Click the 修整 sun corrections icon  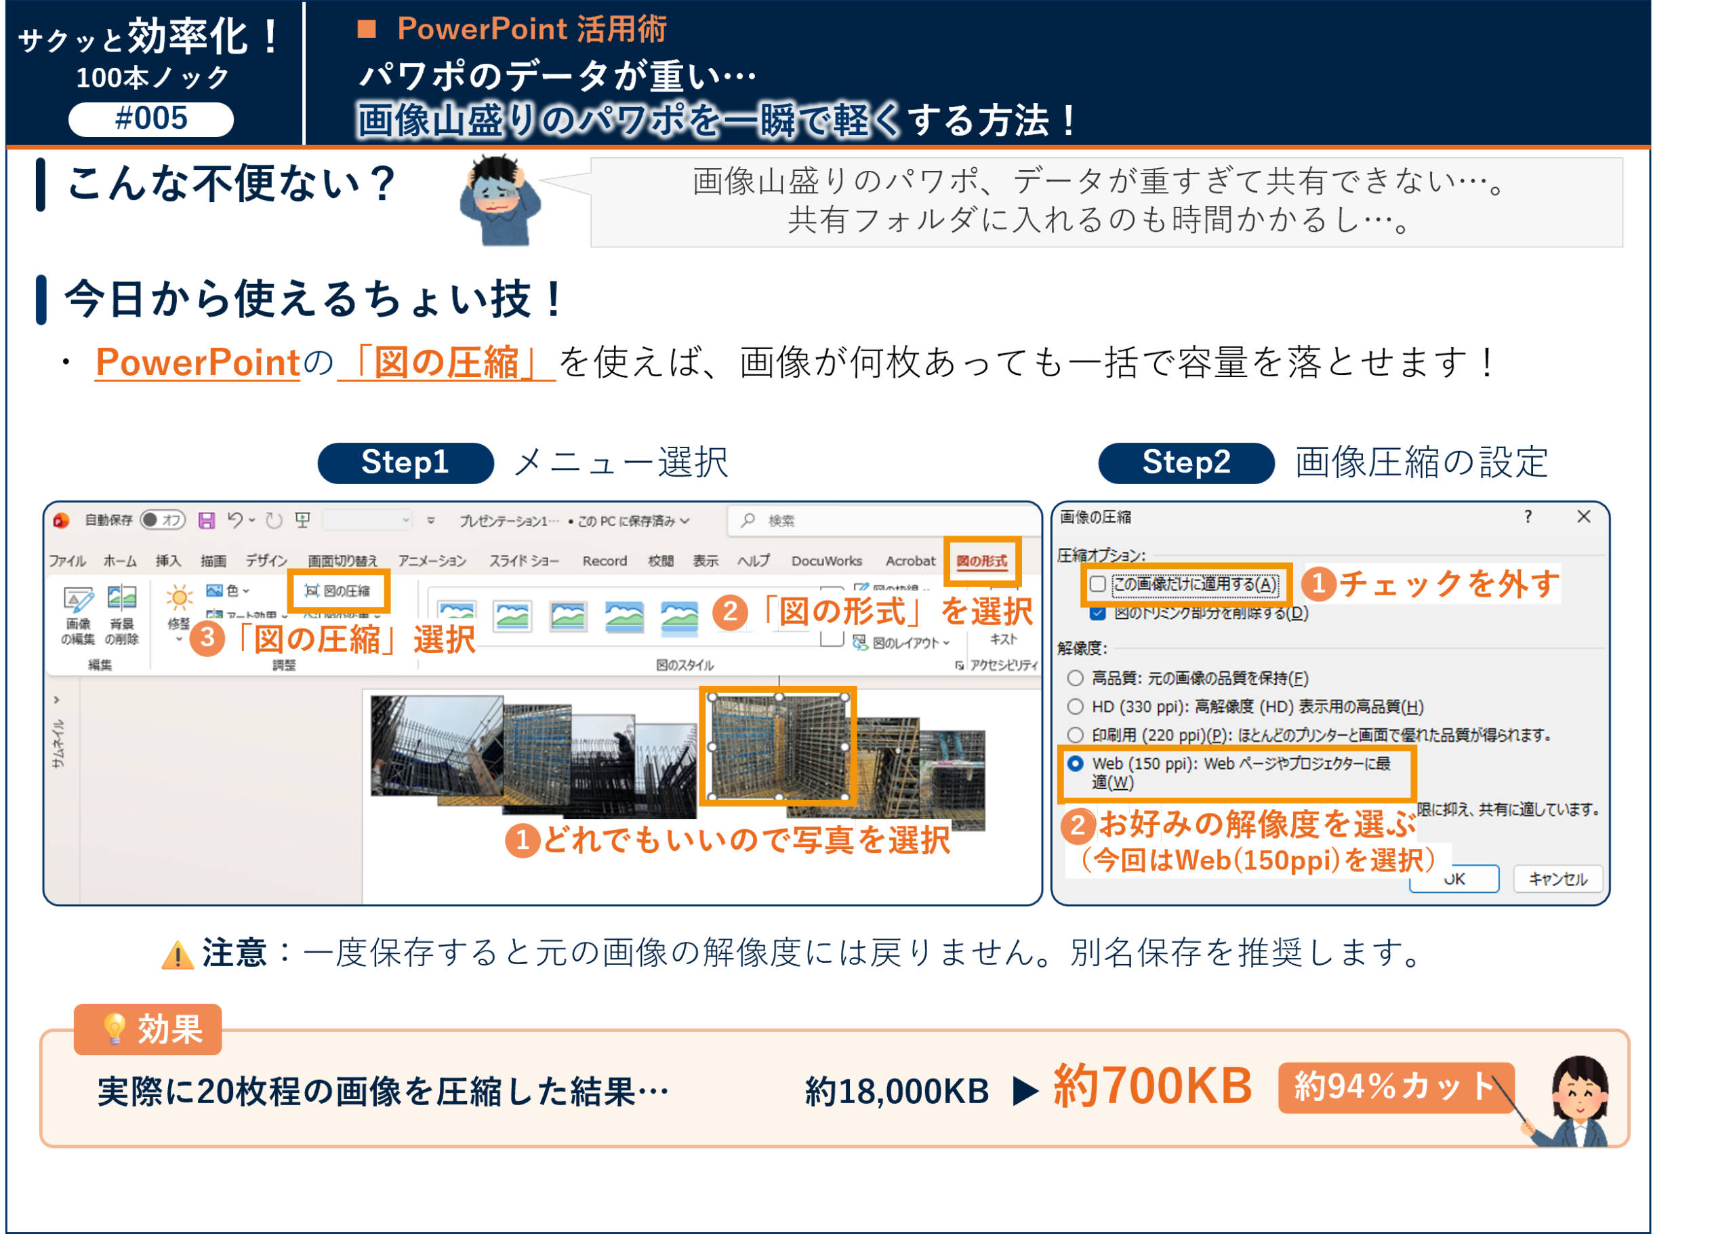pos(179,599)
